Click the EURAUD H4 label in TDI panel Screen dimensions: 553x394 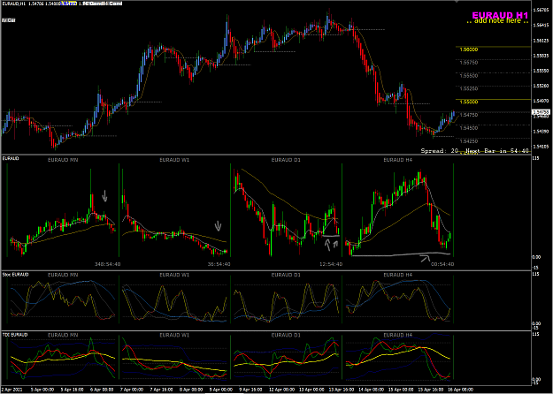pyautogui.click(x=398, y=335)
